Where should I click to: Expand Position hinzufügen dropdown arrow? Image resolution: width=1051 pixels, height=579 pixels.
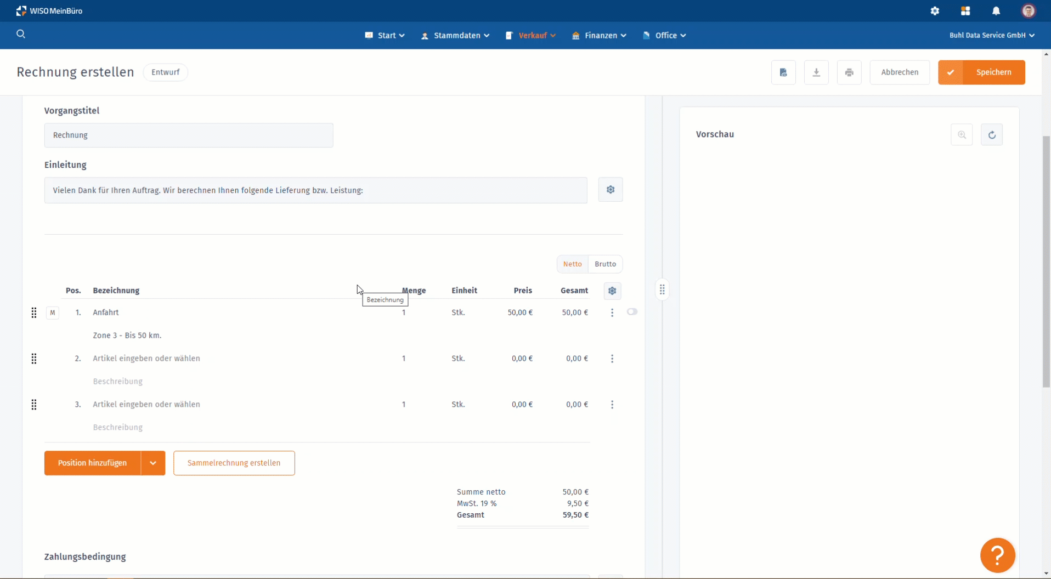coord(153,463)
